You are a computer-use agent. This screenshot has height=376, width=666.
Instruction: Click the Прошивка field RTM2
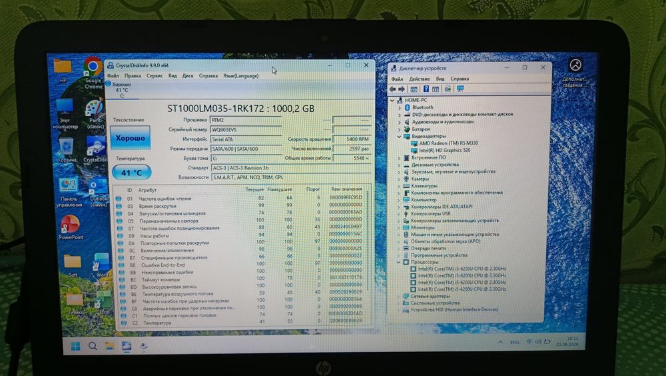pos(246,120)
